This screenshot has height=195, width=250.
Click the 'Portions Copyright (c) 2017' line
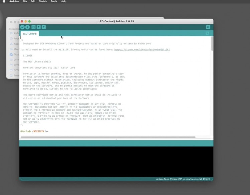pyautogui.click(x=49, y=68)
